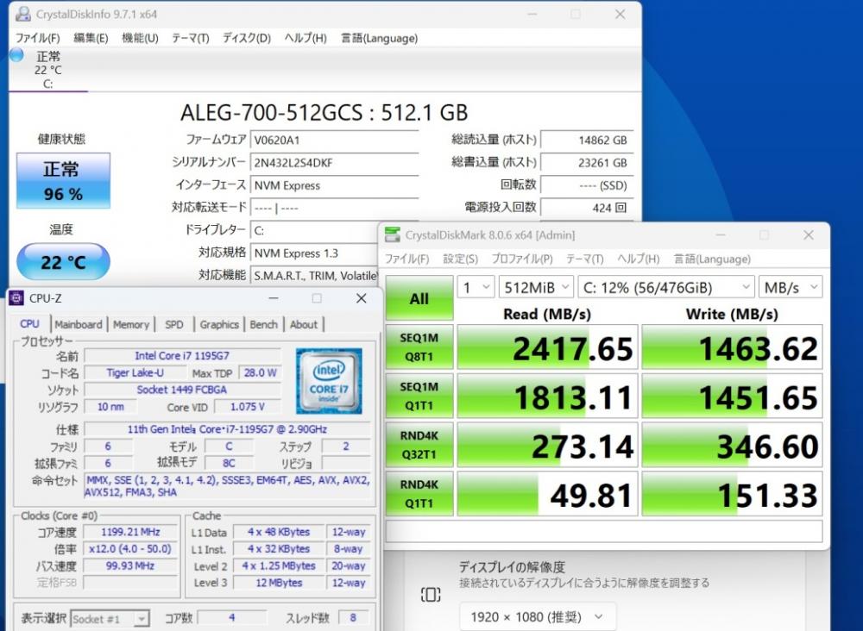This screenshot has width=863, height=631.
Task: Click the firmware field V0620A1
Action: (x=334, y=140)
